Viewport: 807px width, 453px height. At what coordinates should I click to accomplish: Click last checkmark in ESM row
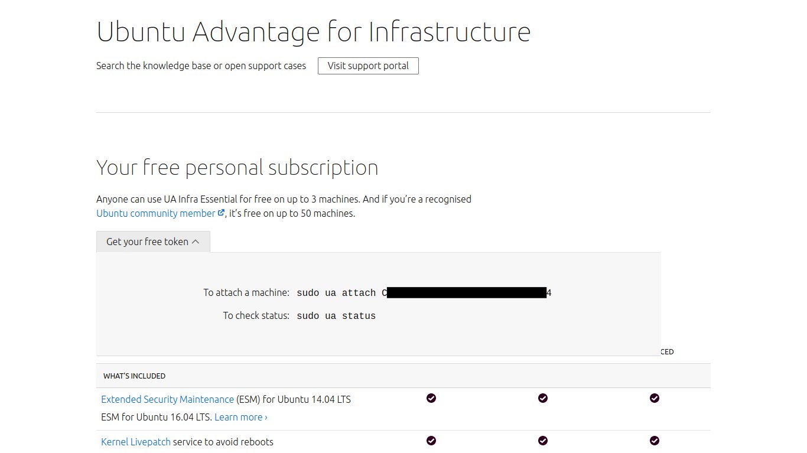[x=655, y=398]
